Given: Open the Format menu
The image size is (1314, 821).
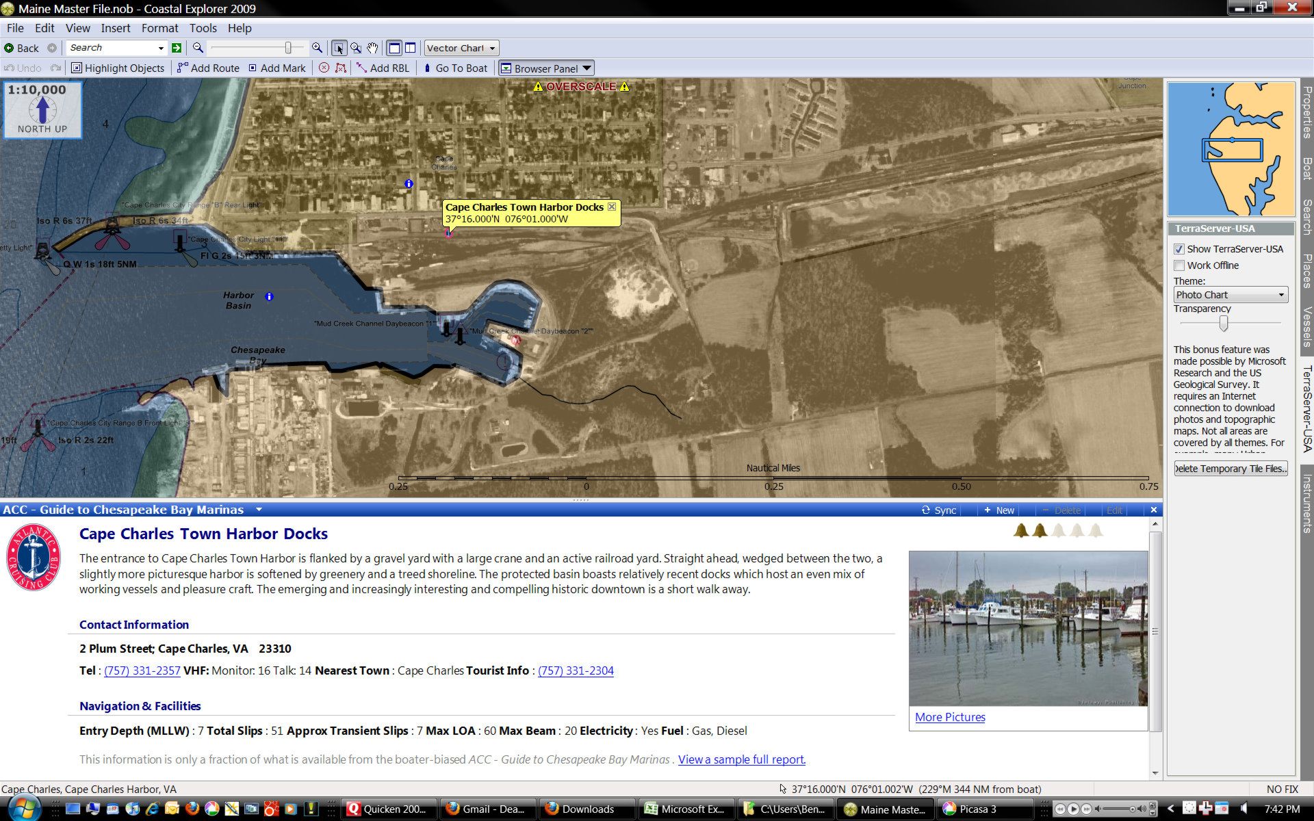Looking at the screenshot, I should [160, 28].
